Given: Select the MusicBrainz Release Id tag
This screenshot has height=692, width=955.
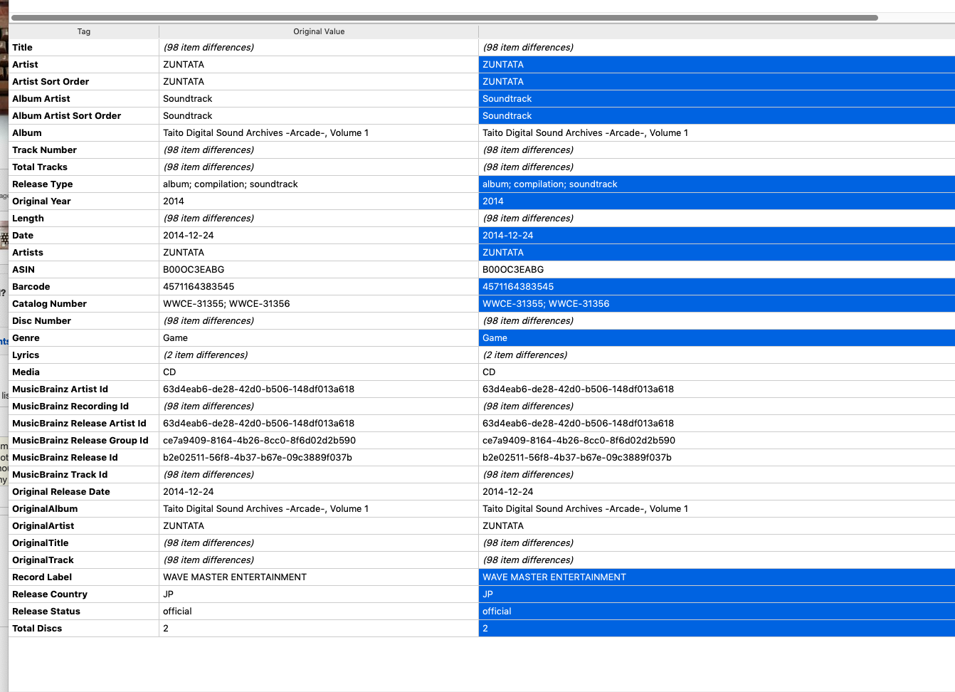Looking at the screenshot, I should pos(65,458).
